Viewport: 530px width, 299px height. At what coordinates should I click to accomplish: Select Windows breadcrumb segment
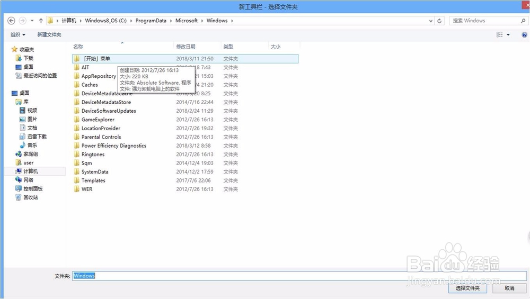click(x=217, y=21)
